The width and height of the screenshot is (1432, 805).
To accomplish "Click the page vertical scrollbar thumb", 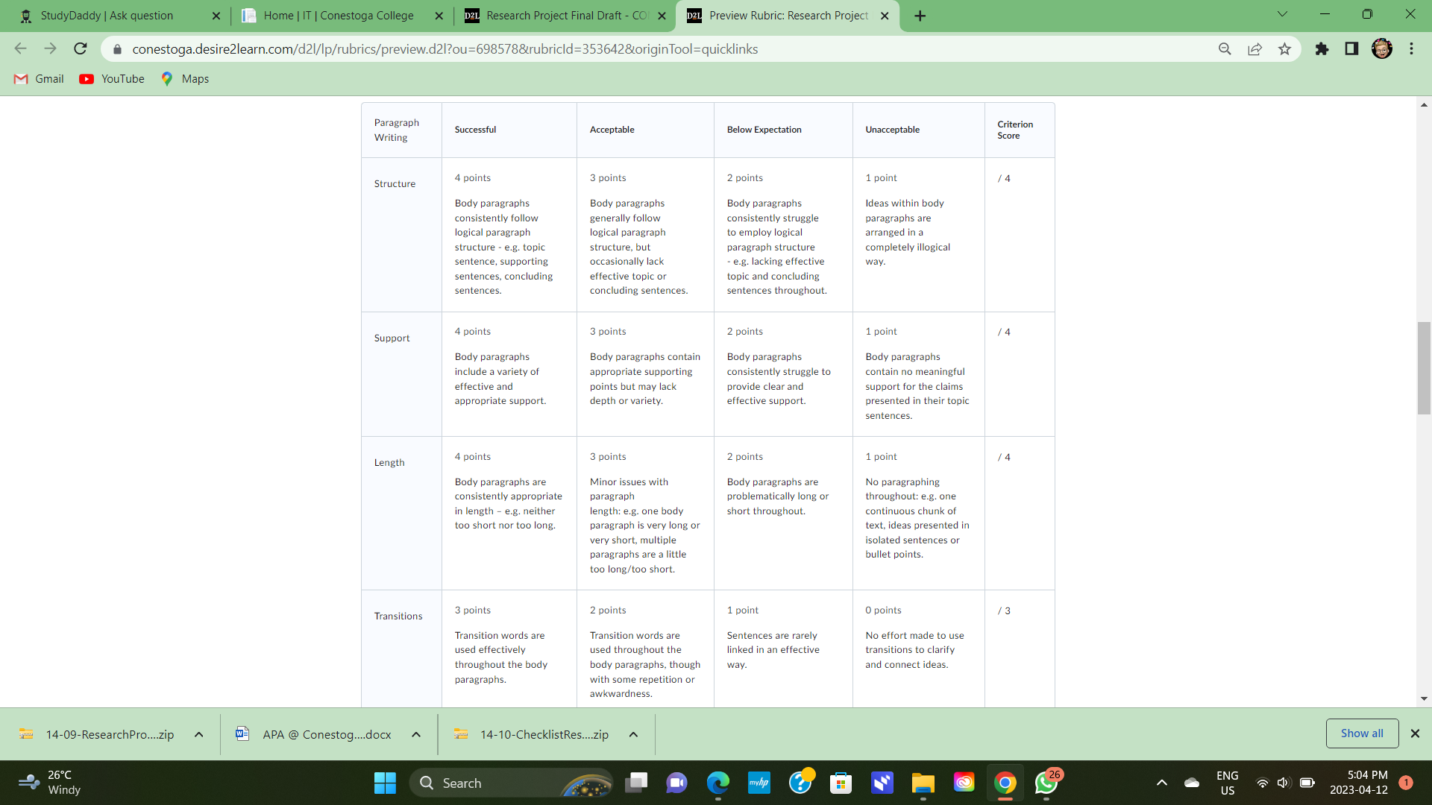I will click(x=1424, y=367).
